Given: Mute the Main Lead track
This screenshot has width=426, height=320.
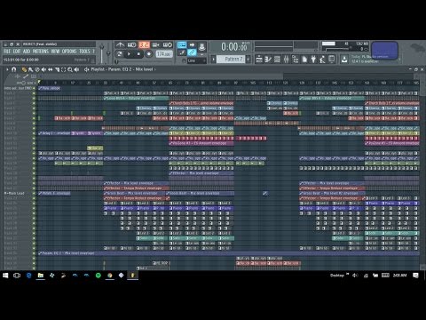Looking at the screenshot, I should click(34, 193).
